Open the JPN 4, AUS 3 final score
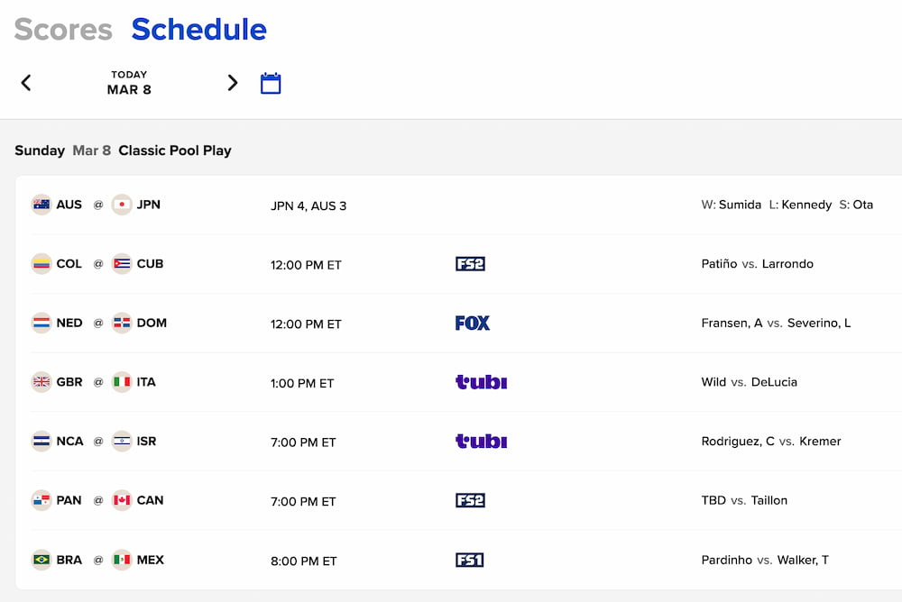This screenshot has height=602, width=902. 308,205
